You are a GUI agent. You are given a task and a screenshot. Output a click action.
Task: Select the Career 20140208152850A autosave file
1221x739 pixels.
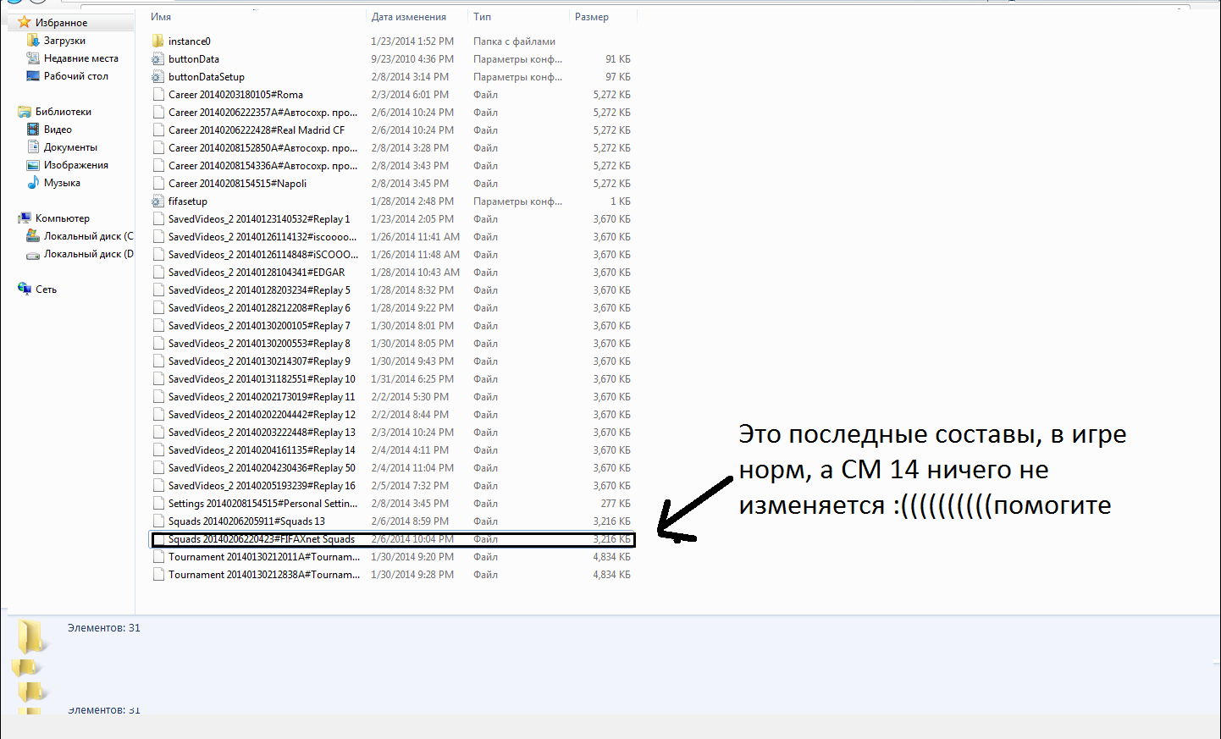(x=262, y=147)
